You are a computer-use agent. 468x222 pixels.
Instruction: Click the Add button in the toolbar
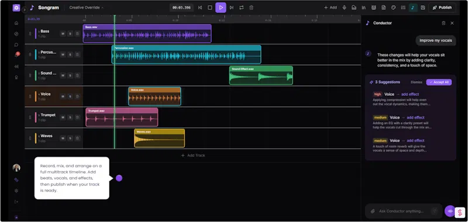(x=331, y=8)
